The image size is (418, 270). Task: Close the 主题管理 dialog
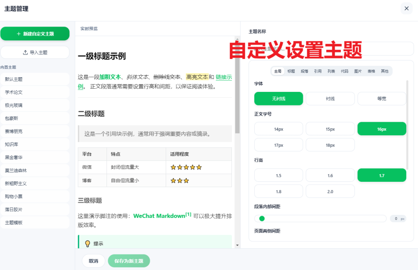[406, 8]
